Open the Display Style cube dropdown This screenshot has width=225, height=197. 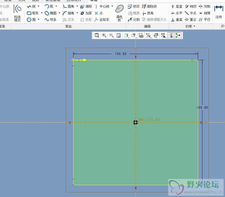(x=126, y=35)
